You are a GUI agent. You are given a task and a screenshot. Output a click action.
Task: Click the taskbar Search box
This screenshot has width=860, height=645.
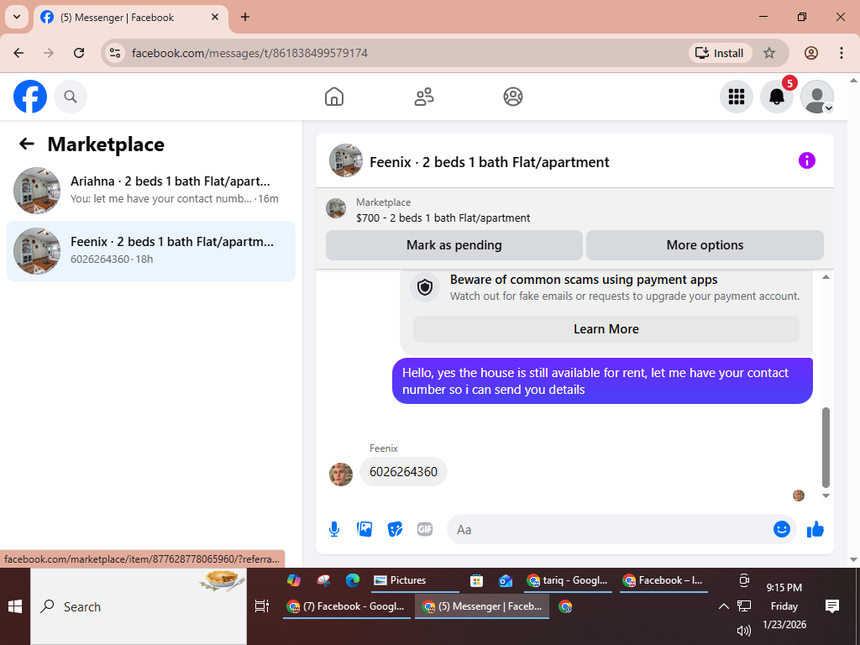point(139,606)
